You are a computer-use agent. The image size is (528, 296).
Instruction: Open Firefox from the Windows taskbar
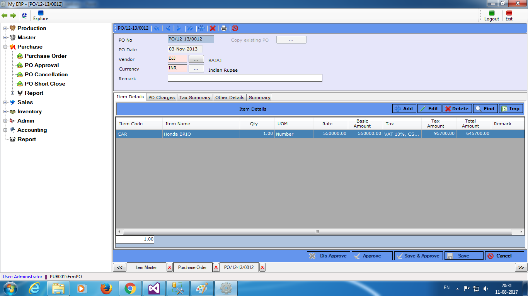[106, 288]
